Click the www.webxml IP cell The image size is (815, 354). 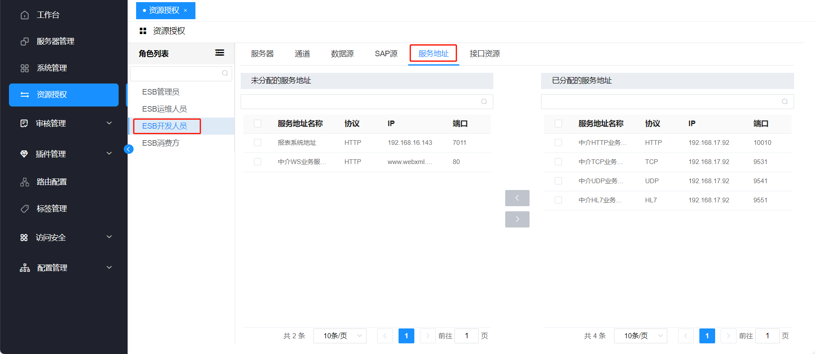410,162
